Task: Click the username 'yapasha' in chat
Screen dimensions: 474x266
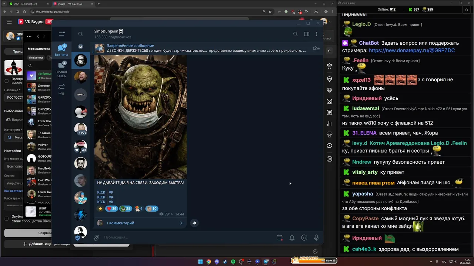Action: (363, 194)
